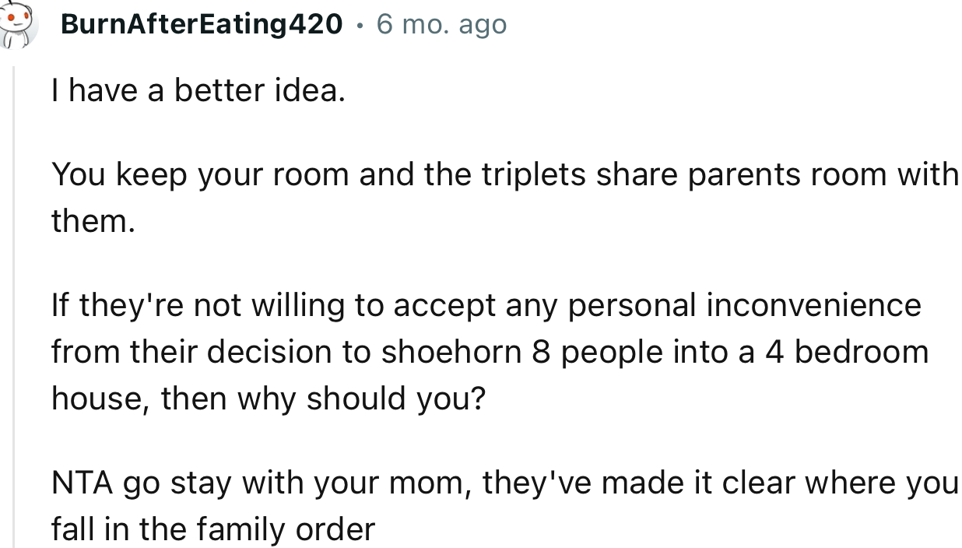Click the dot separator beside the username
Viewport: 962px width, 548px height.
360,25
